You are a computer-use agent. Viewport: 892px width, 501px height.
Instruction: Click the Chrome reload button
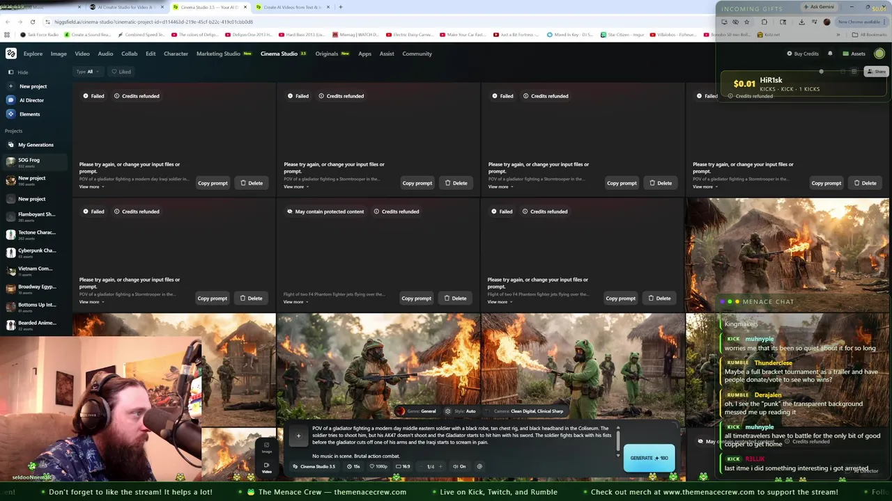(32, 22)
